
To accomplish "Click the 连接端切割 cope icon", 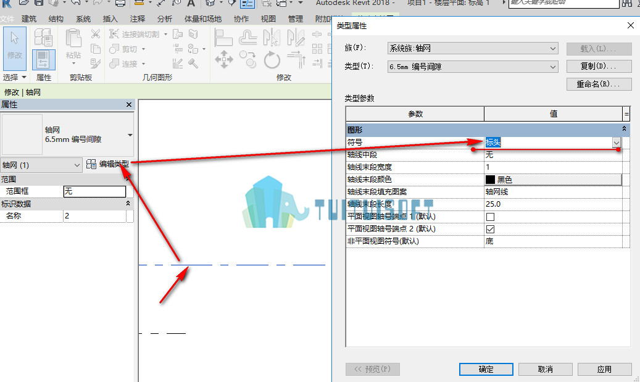I will [114, 34].
